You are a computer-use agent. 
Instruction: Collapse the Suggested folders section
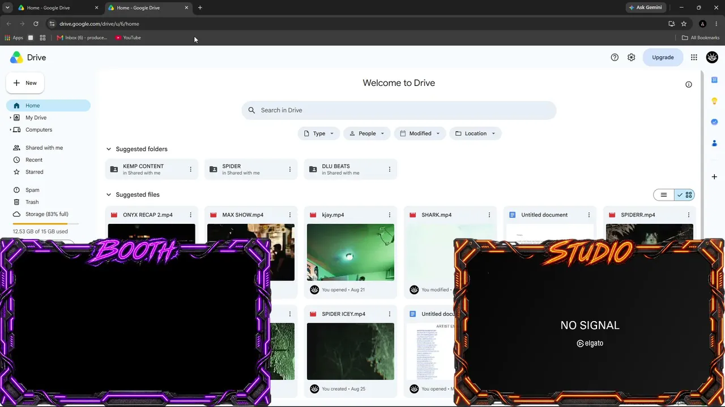[109, 149]
